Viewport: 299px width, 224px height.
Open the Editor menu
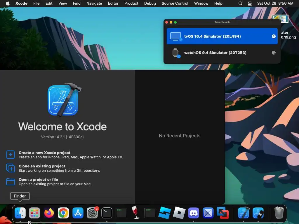113,3
